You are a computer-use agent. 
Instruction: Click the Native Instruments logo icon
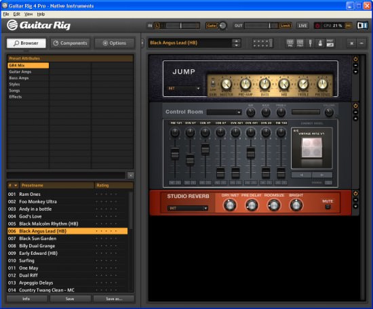pos(363,25)
